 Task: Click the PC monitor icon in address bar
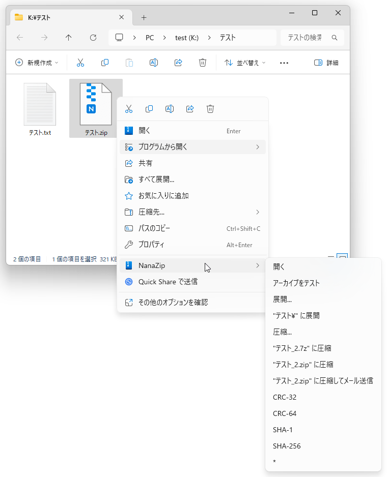tap(119, 38)
